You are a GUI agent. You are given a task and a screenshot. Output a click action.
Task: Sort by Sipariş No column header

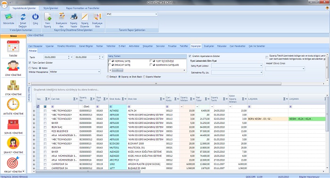tap(83, 99)
